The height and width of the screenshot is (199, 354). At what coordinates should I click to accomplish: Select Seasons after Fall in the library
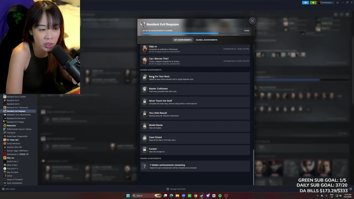coord(14,147)
